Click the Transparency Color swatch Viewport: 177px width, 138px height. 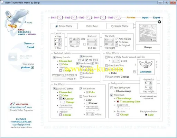118,101
